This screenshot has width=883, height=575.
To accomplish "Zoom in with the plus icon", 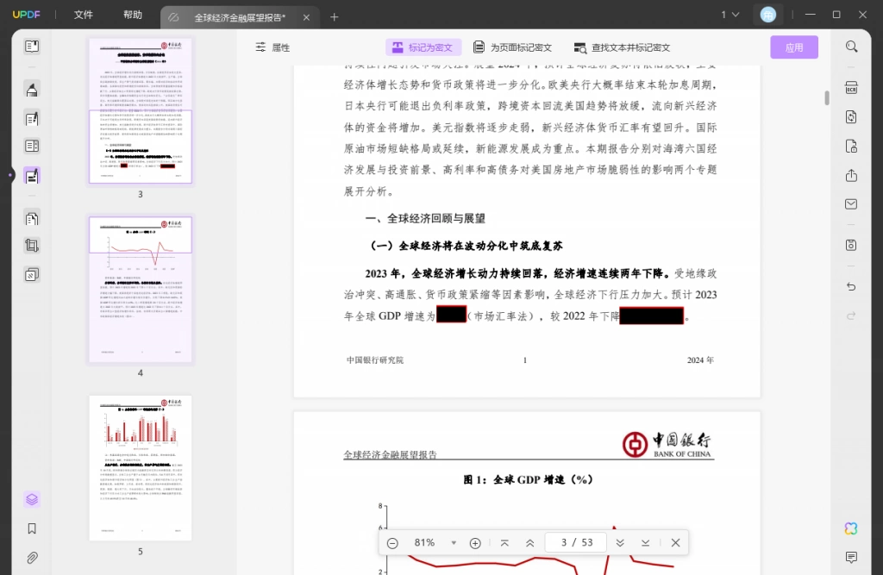I will click(x=475, y=543).
